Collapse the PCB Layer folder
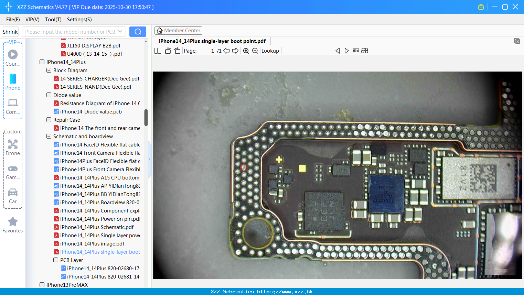The image size is (524, 295). [56, 260]
